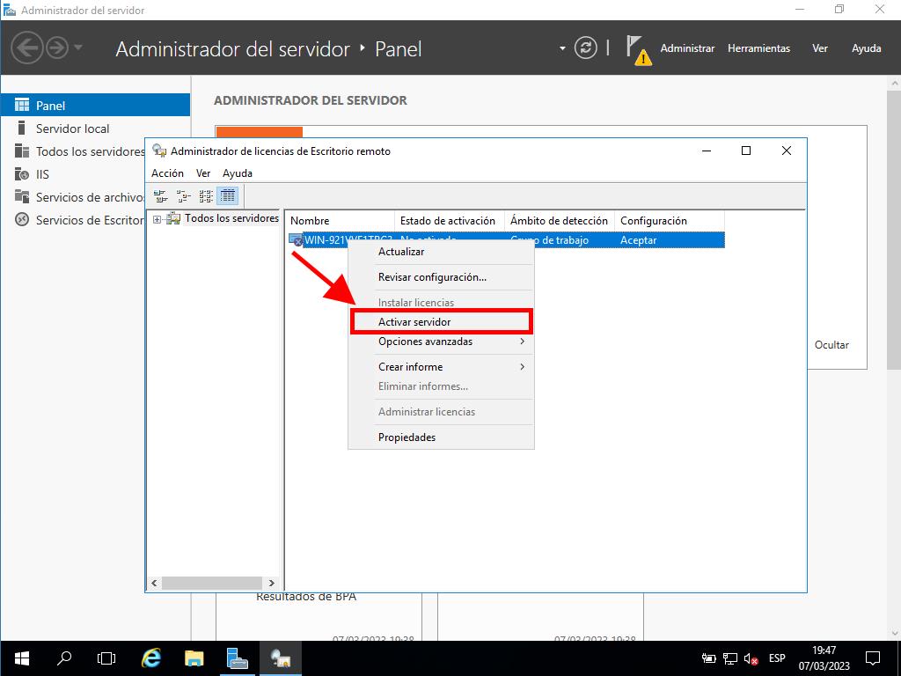Select the list view toolbar icon

(206, 195)
